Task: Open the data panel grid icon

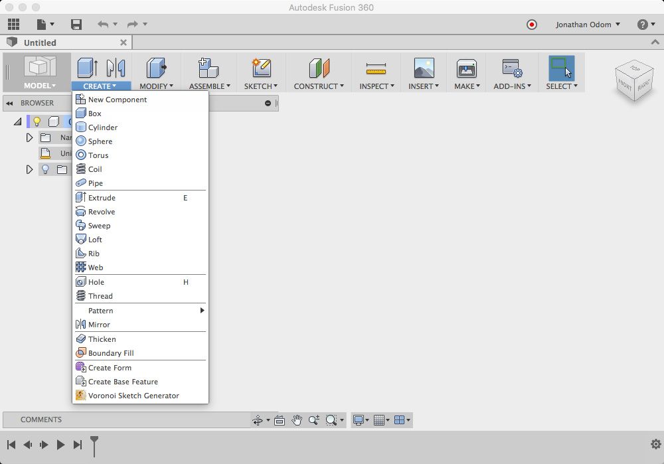Action: (x=13, y=24)
